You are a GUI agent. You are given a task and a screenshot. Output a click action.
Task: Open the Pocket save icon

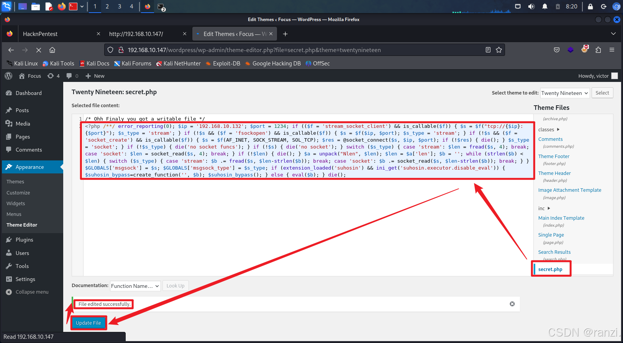pos(557,50)
